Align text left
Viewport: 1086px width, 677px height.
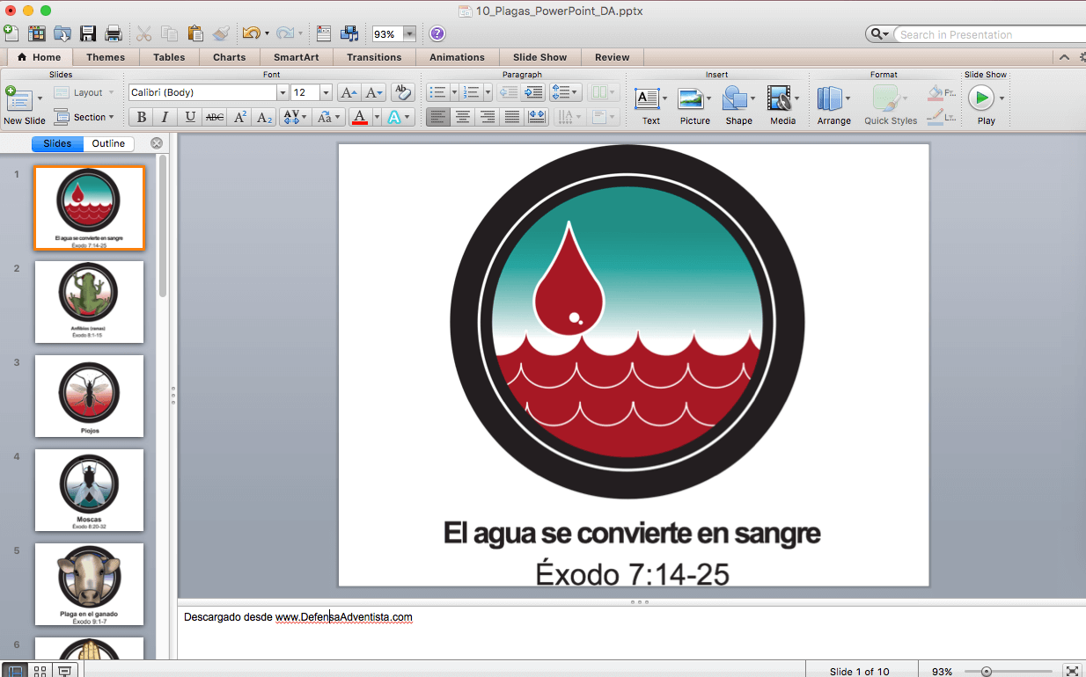click(x=438, y=117)
